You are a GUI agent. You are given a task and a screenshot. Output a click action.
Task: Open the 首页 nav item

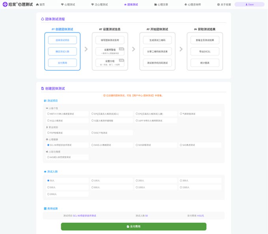[x=40, y=5]
